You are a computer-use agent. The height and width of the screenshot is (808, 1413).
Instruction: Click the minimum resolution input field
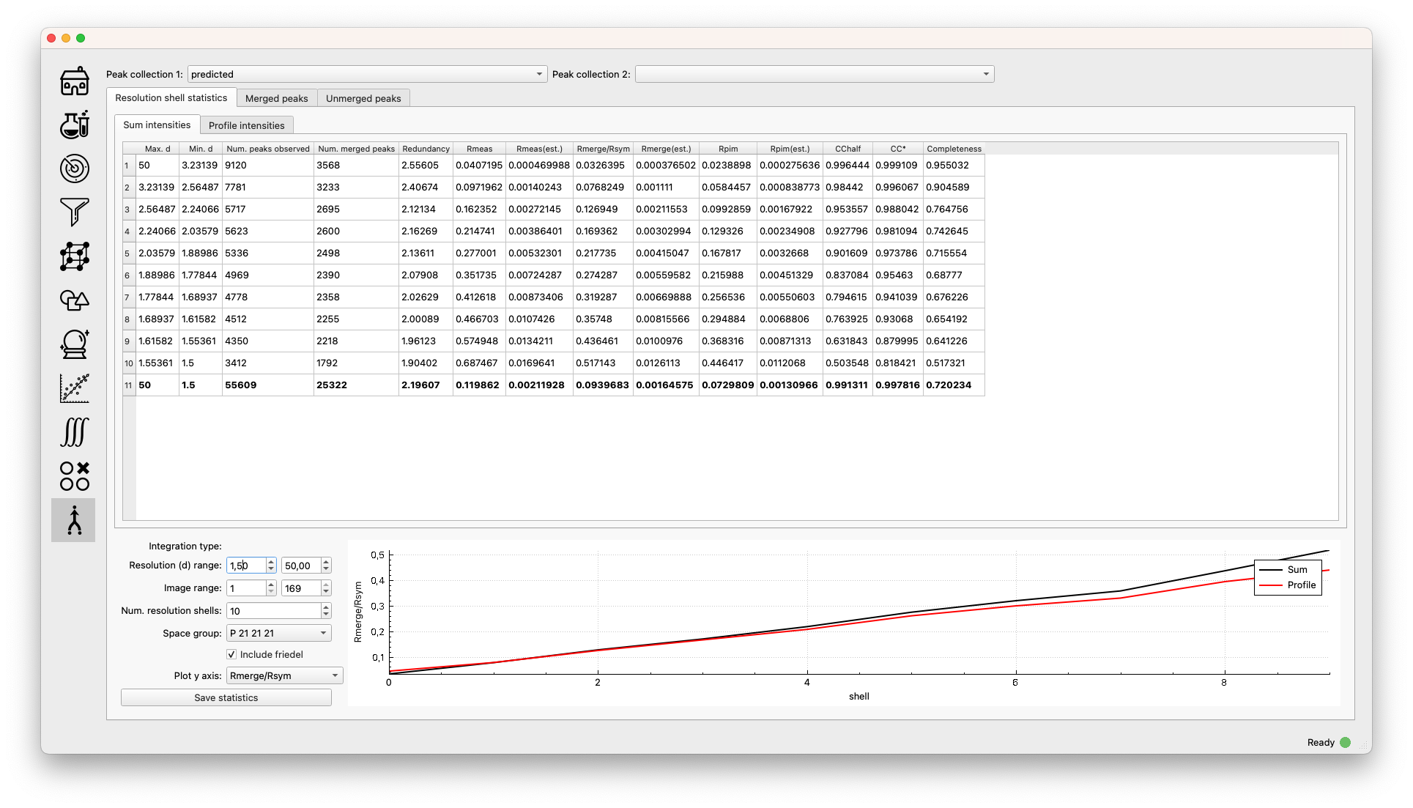coord(245,566)
